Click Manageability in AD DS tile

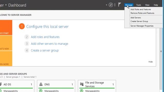(x=11, y=91)
